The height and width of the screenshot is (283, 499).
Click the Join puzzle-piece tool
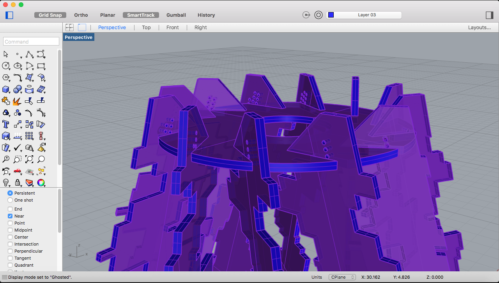click(6, 101)
